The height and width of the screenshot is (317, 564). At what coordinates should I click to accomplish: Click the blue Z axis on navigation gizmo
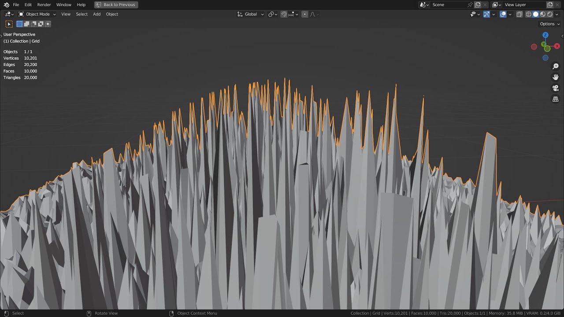545,35
